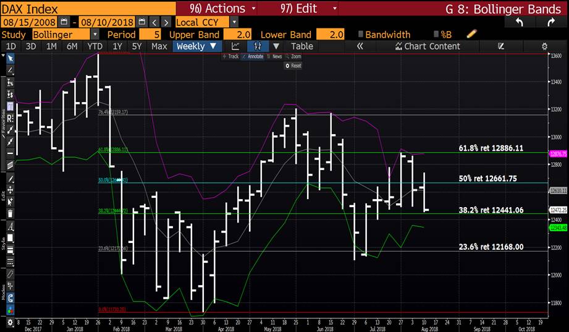The height and width of the screenshot is (332, 569).
Task: Choose the horizontal line tool
Action: click(x=10, y=154)
